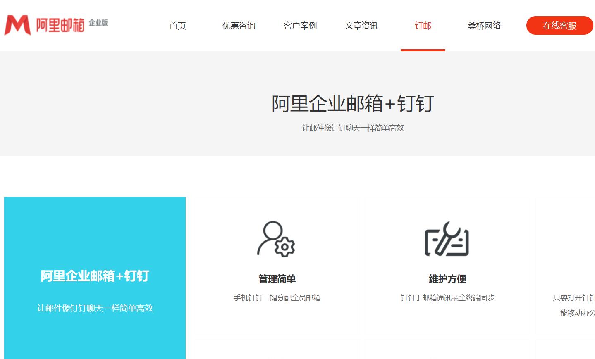The width and height of the screenshot is (595, 359).
Task: Select the blue card title 阿里企业邮箱+钉钉
Action: 95,276
